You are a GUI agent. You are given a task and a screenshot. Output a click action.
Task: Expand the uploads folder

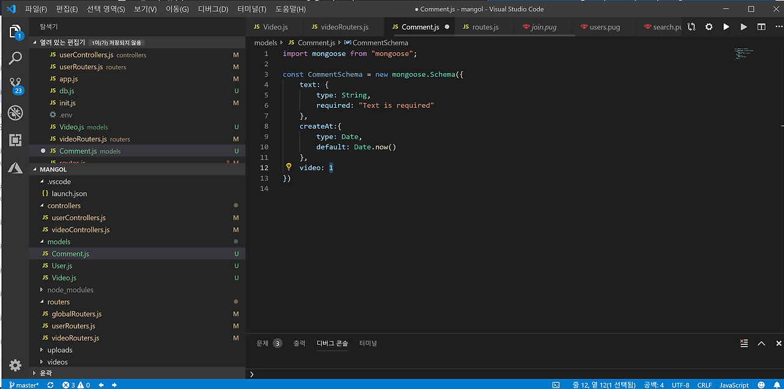[x=59, y=350]
